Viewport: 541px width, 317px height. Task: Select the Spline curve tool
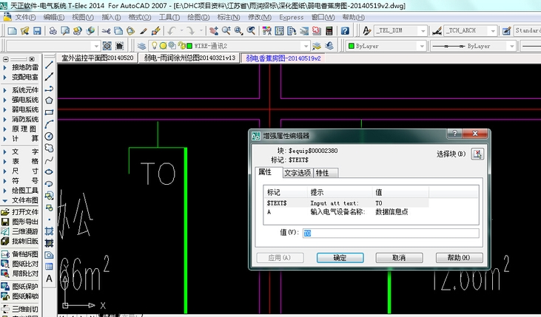49,160
